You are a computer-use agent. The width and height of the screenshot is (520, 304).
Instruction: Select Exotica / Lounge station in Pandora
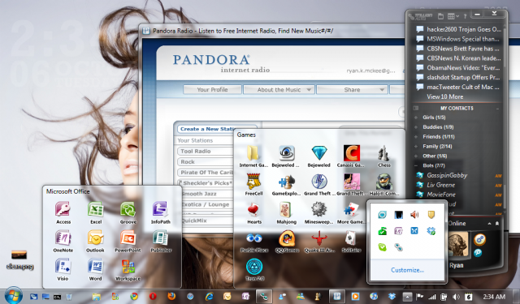(x=206, y=204)
